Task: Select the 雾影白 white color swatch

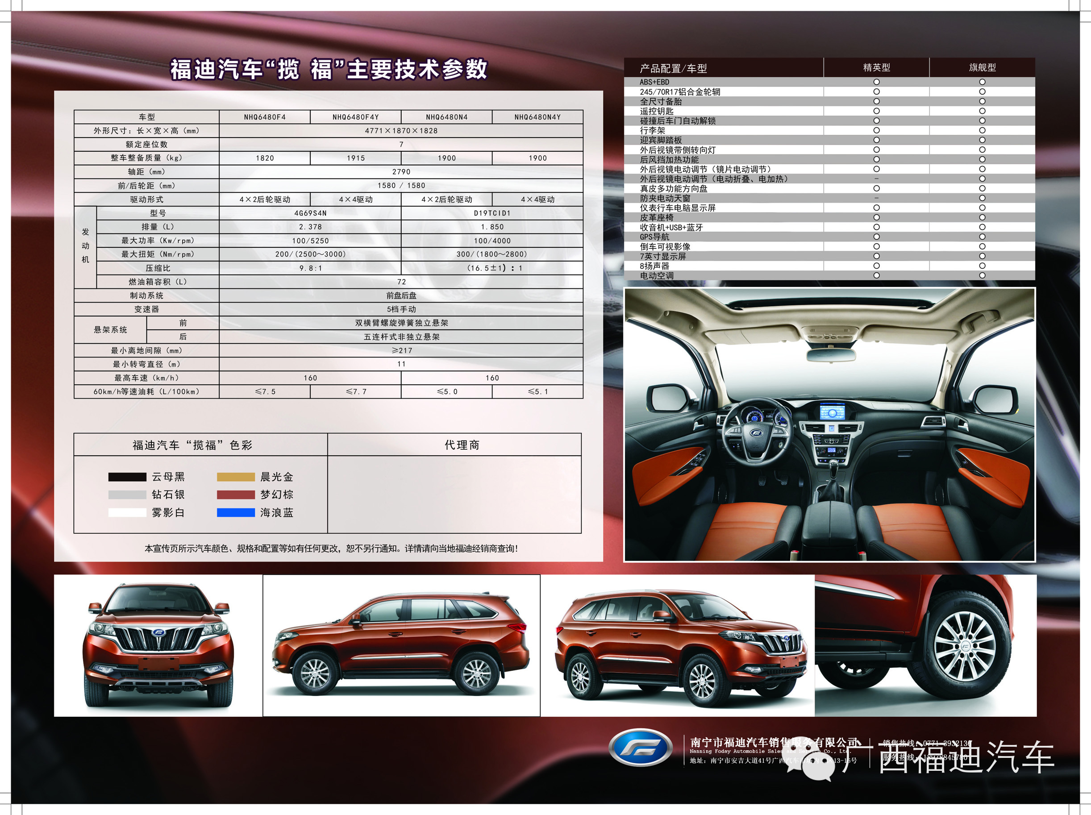Action: [127, 512]
